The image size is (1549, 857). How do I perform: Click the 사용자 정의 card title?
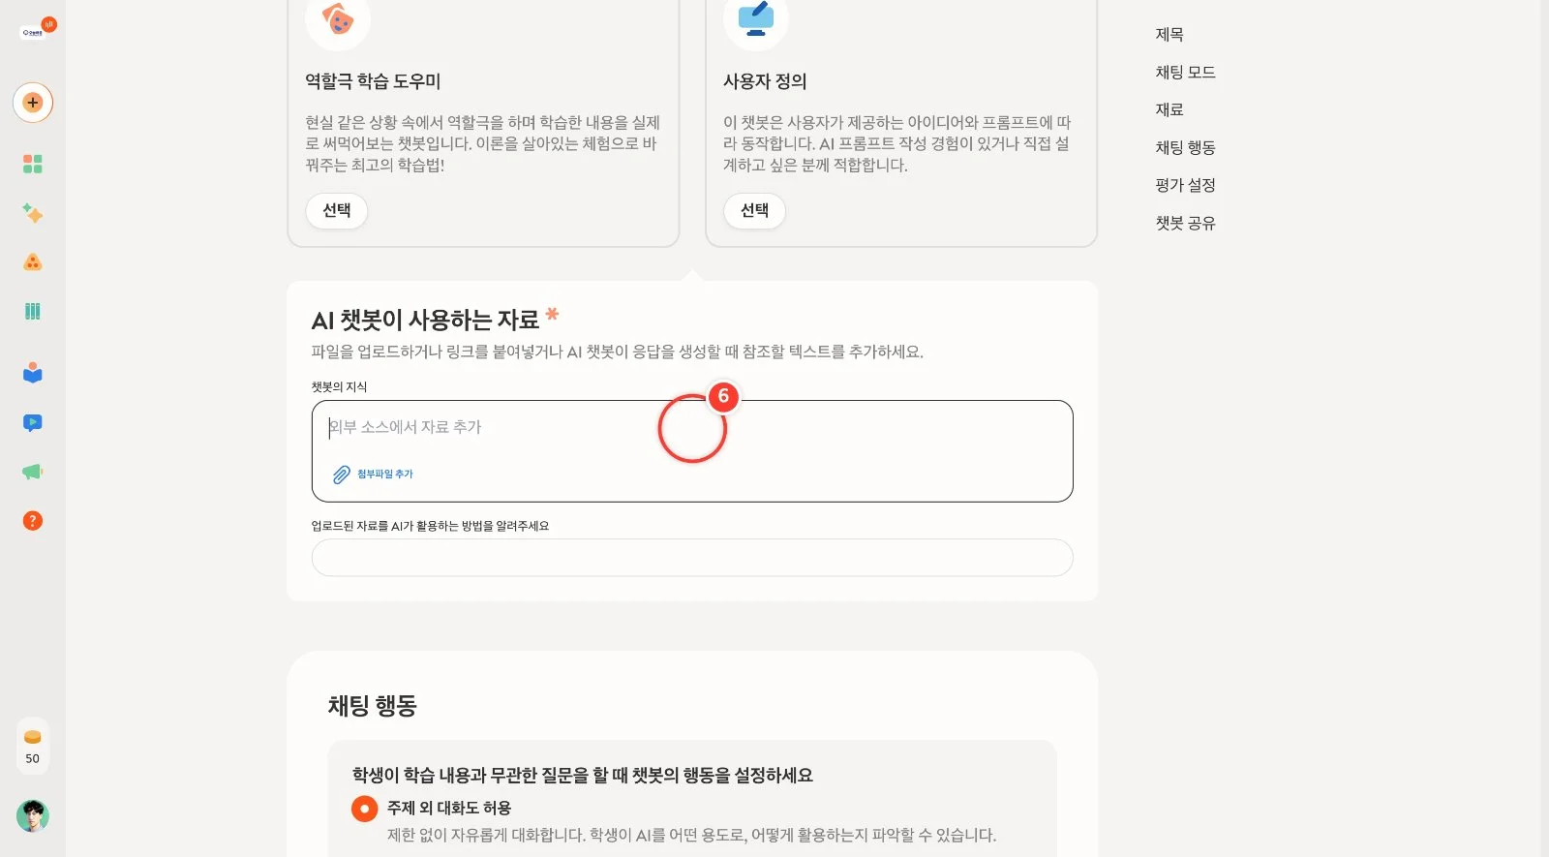(x=765, y=81)
